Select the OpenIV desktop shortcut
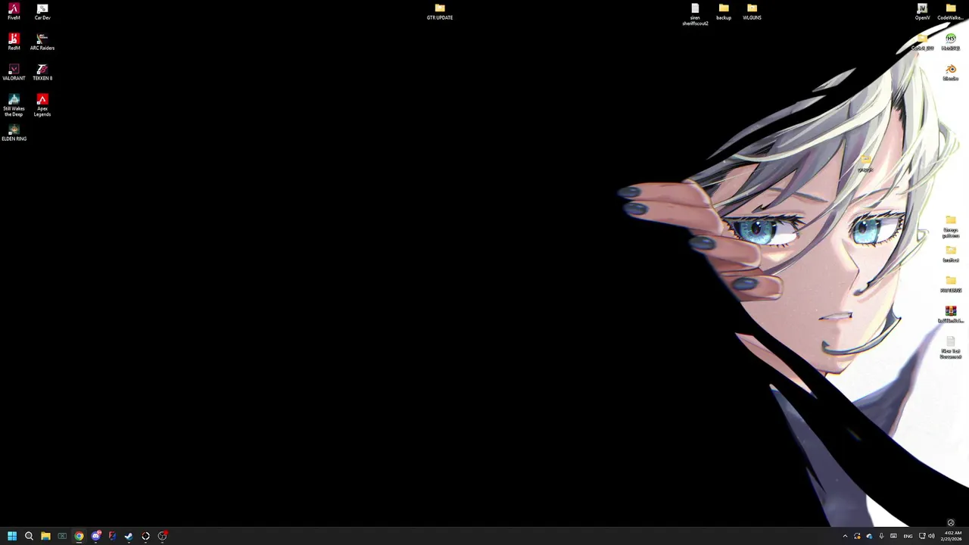 coord(922,12)
